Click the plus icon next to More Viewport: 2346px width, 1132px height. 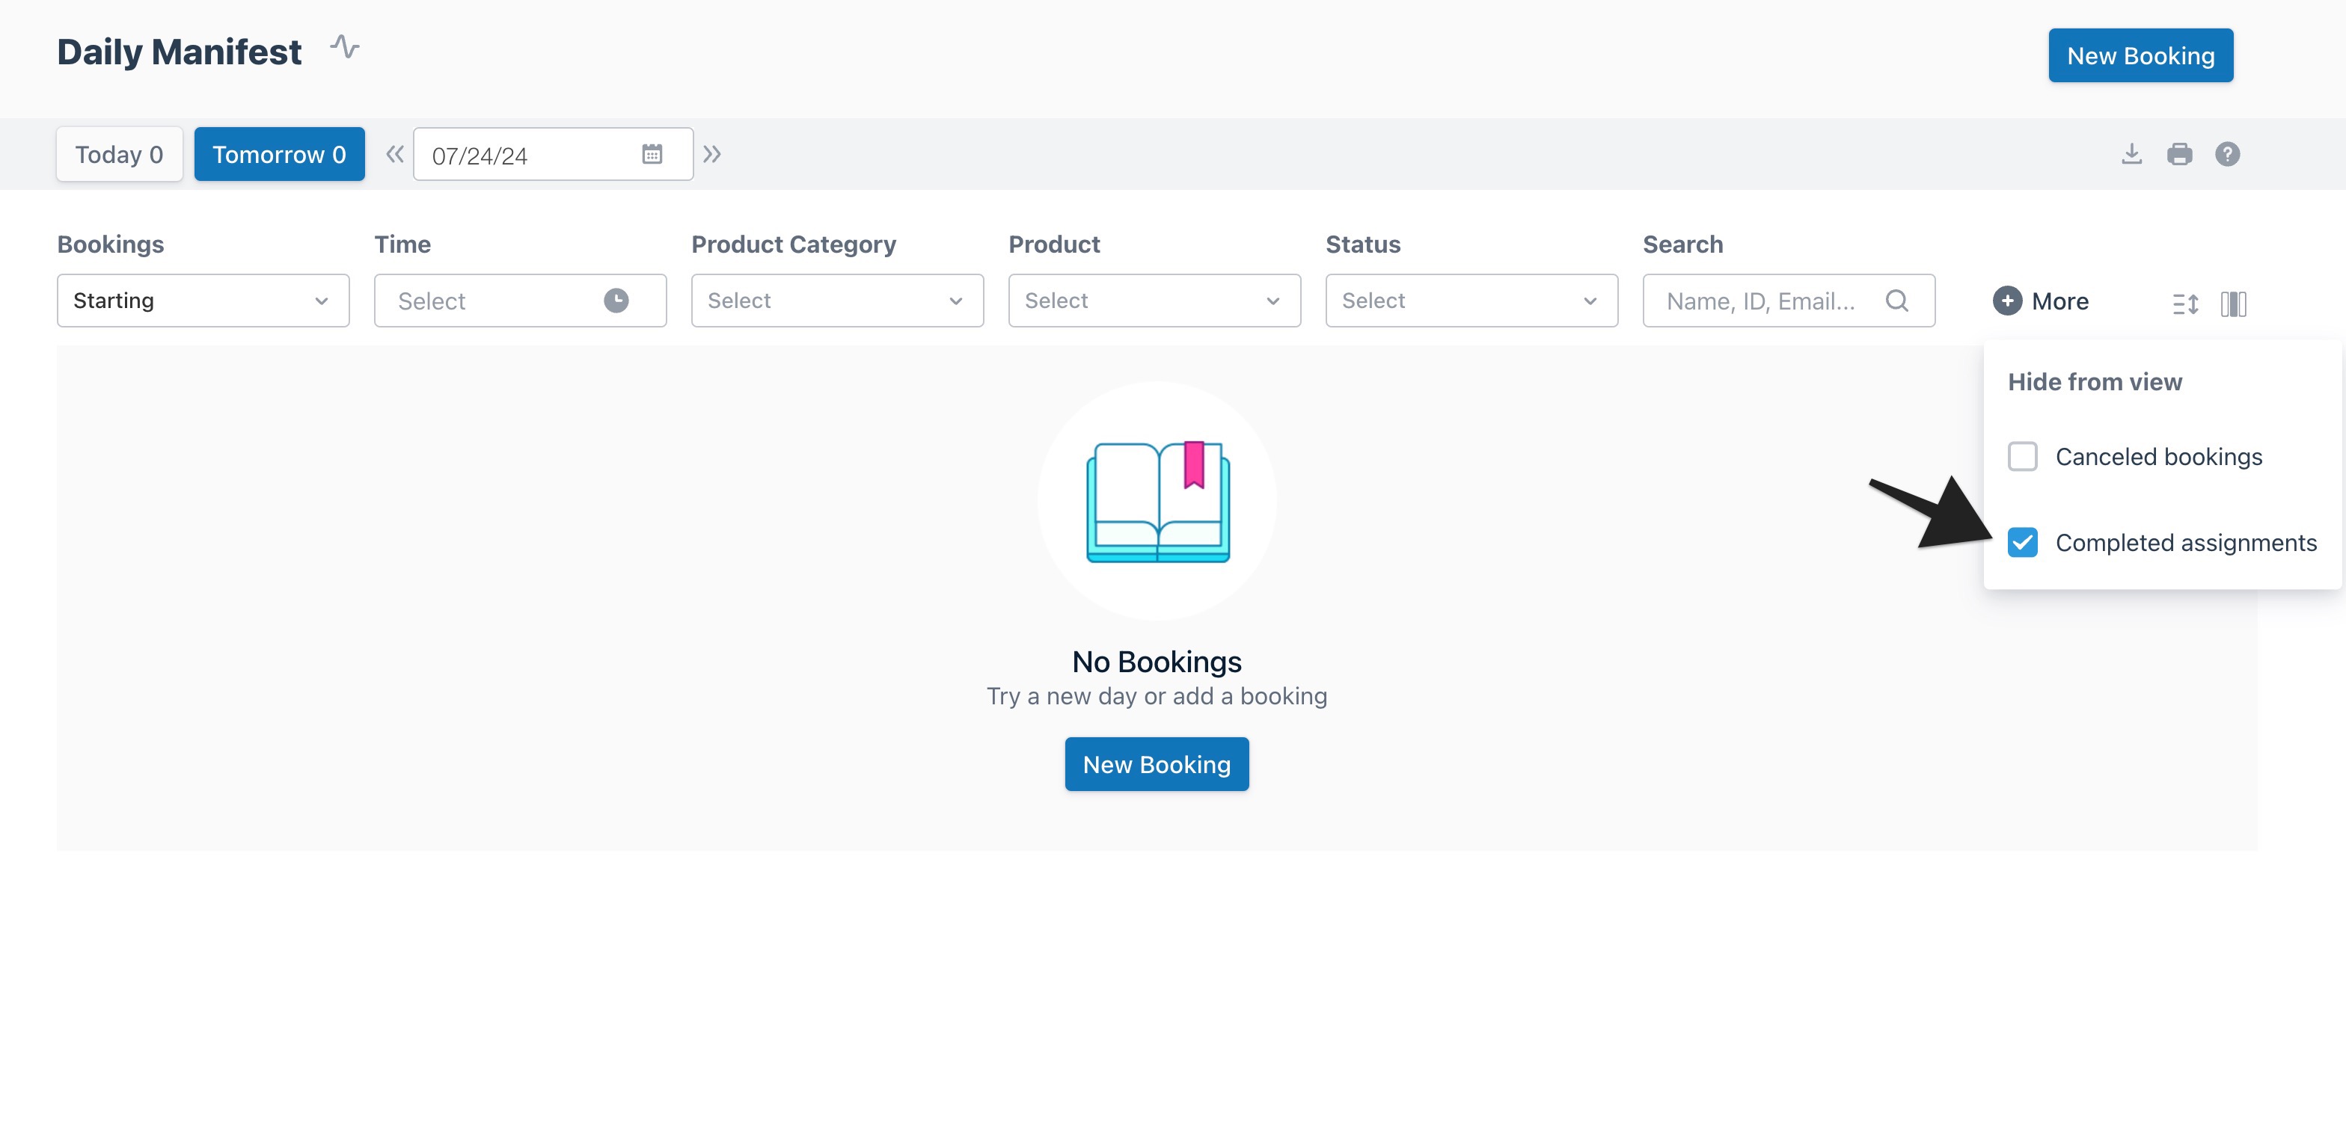(x=2007, y=301)
